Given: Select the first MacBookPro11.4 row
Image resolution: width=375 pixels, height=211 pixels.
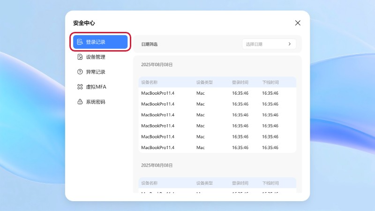Looking at the screenshot, I should pos(217,93).
